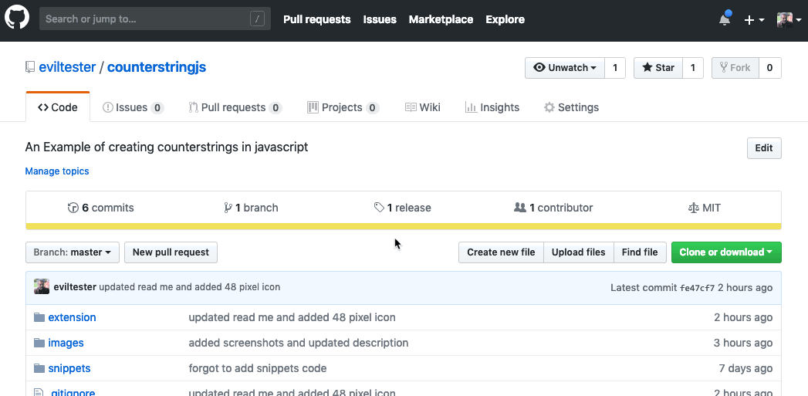Click Create new file
The image size is (808, 396).
501,252
